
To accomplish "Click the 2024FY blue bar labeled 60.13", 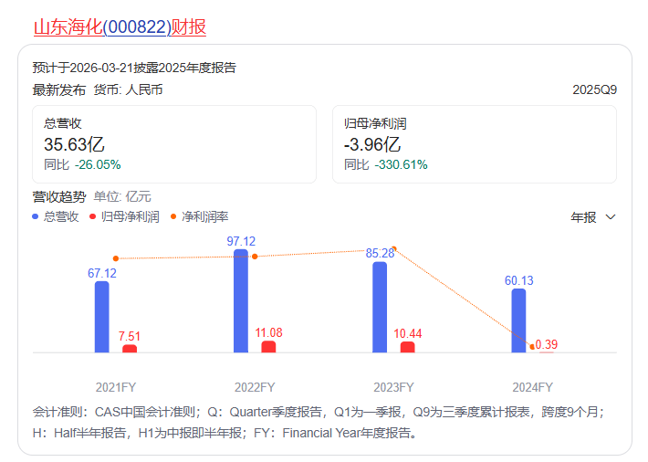I will pos(518,320).
